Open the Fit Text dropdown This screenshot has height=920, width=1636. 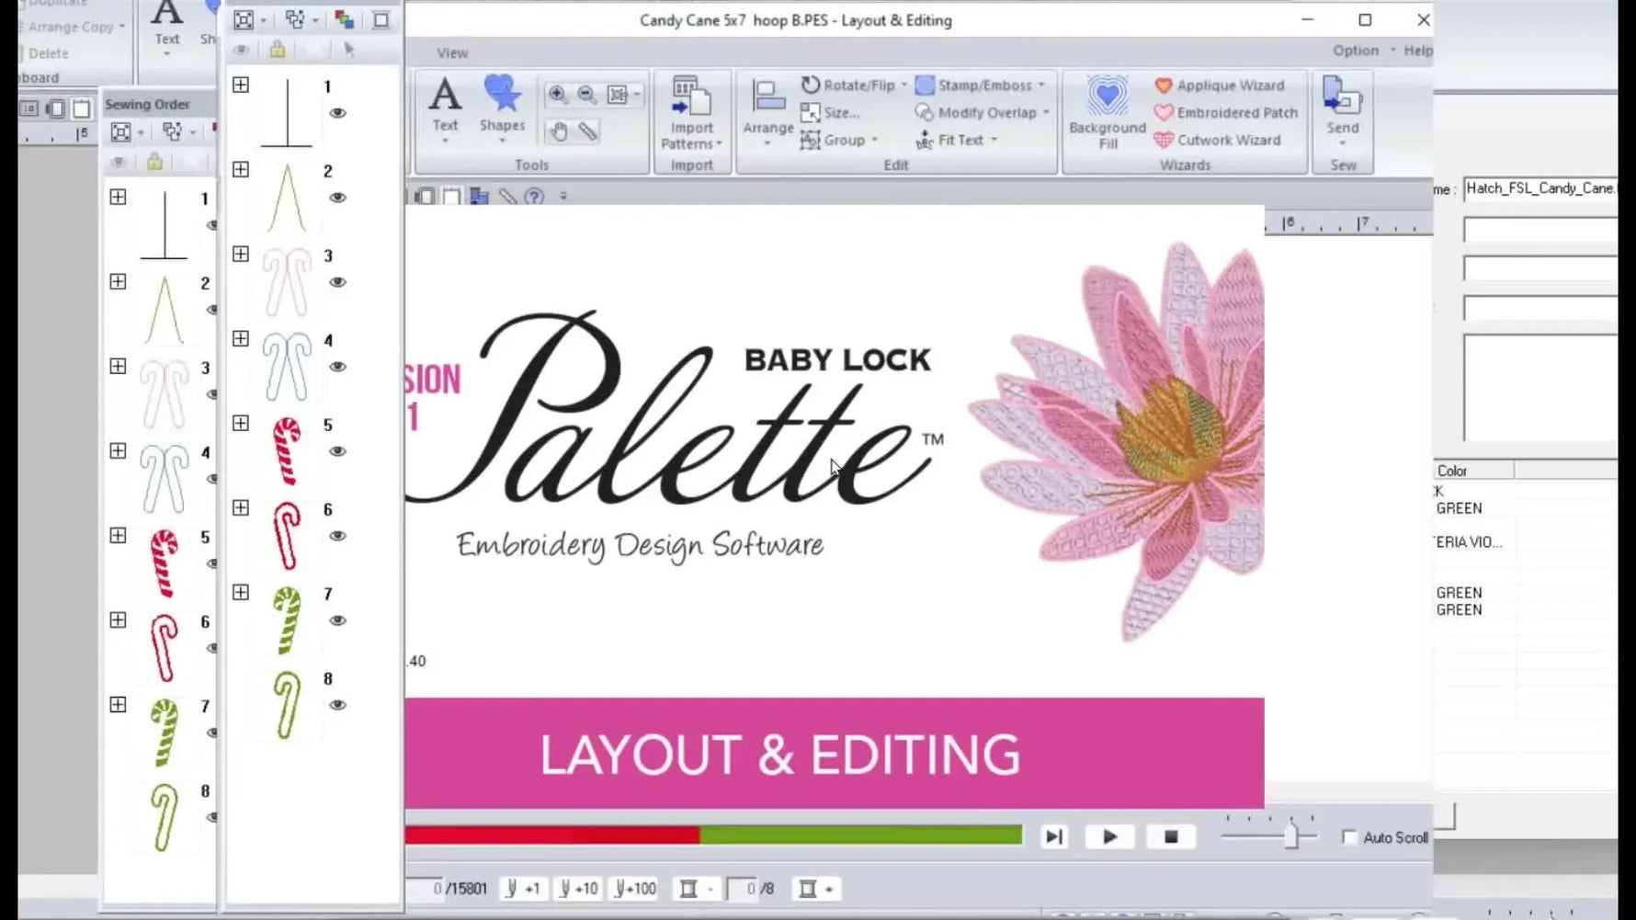tap(957, 140)
